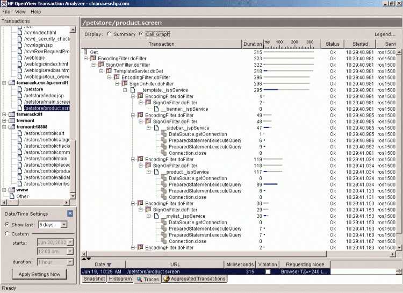Click the TemplateServlet.doGet node icon
The width and height of the screenshot is (403, 293).
[109, 71]
